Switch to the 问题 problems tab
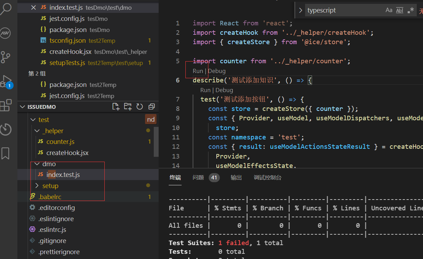Screen dimensions: 423x259 tap(198, 178)
